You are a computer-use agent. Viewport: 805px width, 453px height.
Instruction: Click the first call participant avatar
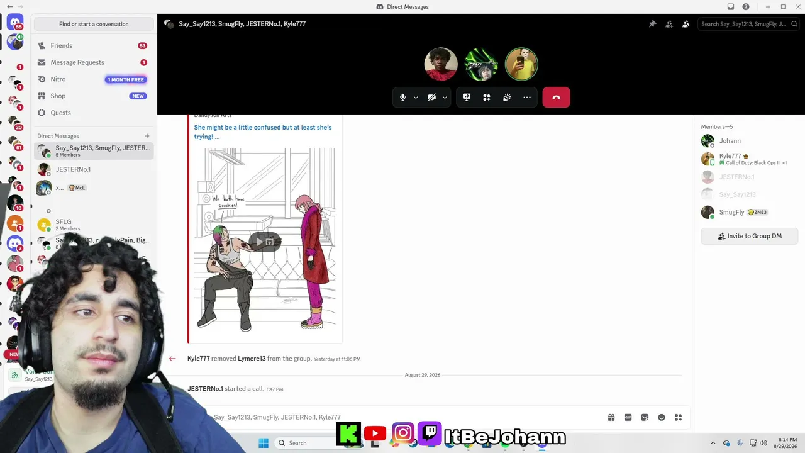point(441,64)
